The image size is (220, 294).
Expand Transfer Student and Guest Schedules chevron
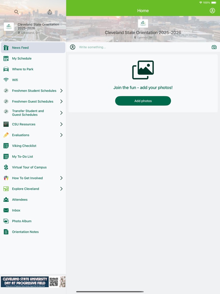61,113
